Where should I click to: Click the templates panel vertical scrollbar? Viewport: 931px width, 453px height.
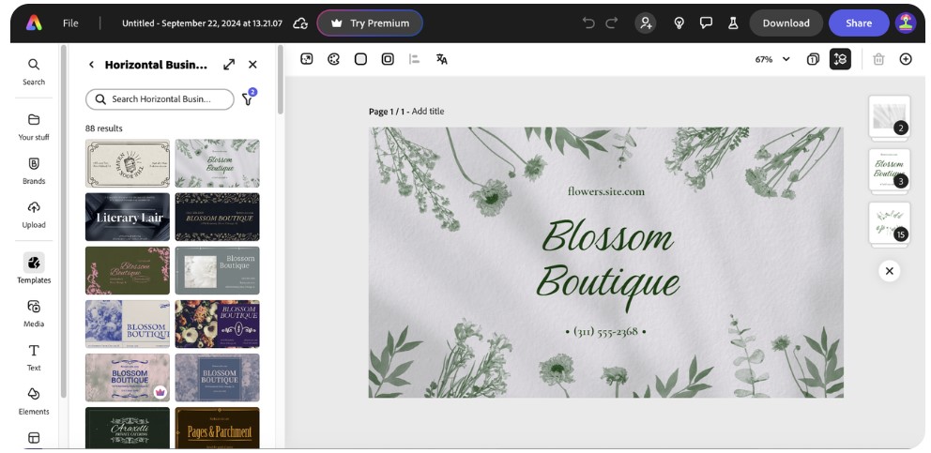(281, 79)
